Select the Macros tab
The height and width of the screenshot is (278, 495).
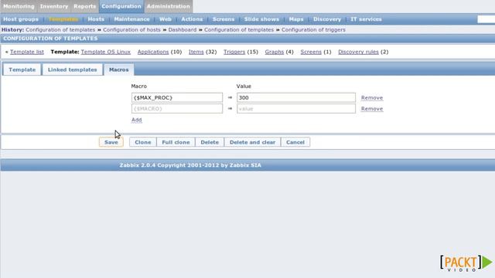118,69
